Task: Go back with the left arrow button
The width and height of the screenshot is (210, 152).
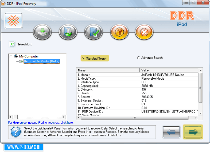Action: coord(172,132)
